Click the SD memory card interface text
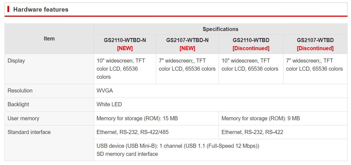 click(127, 154)
